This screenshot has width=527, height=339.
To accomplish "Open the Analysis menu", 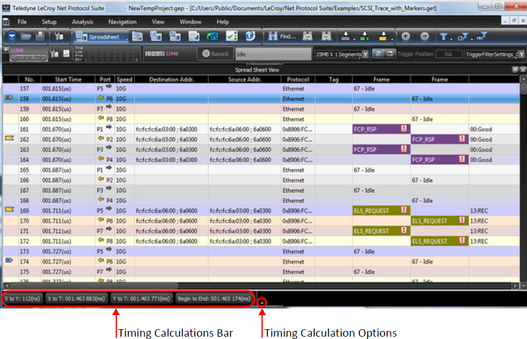I will [x=82, y=22].
